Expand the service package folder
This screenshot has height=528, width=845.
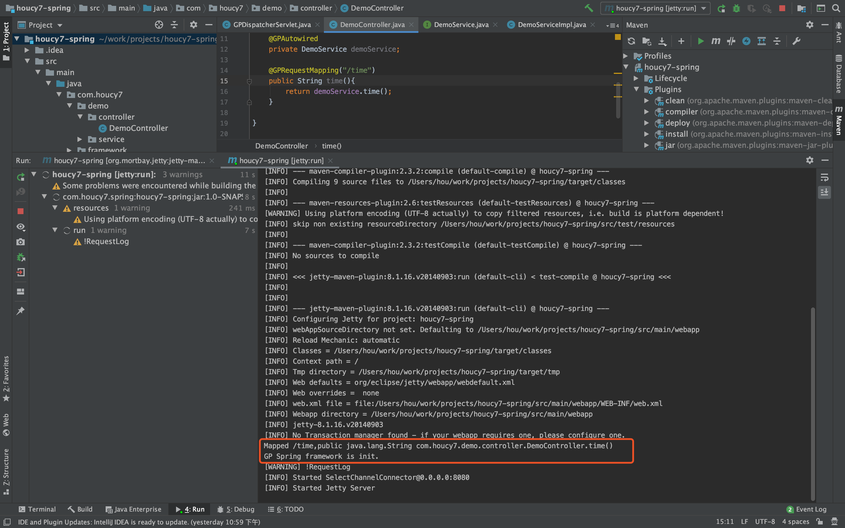click(x=80, y=139)
